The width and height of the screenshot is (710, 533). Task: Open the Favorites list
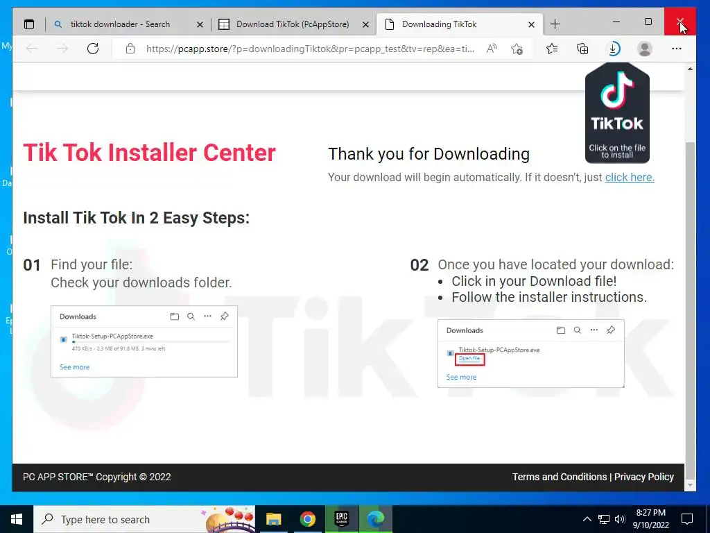551,49
